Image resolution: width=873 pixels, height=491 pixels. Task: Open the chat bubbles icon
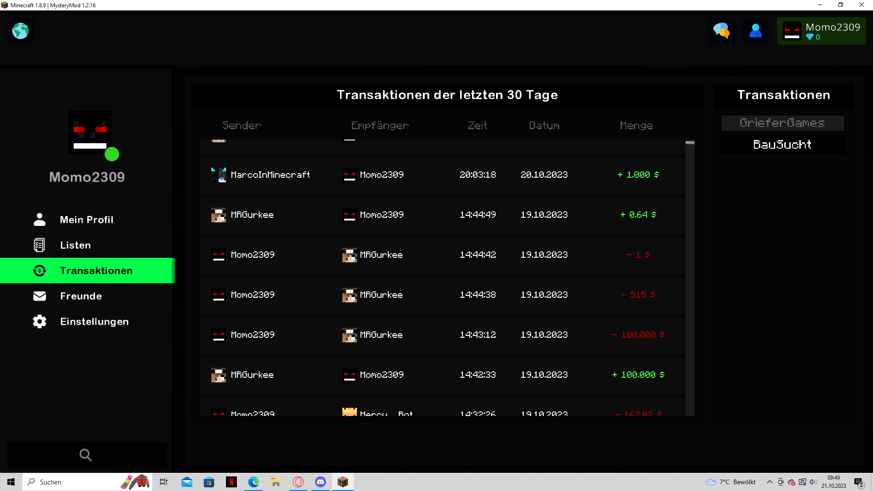(x=721, y=31)
